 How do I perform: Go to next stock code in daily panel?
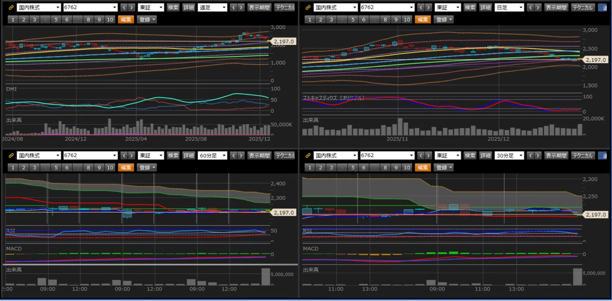coord(429,8)
